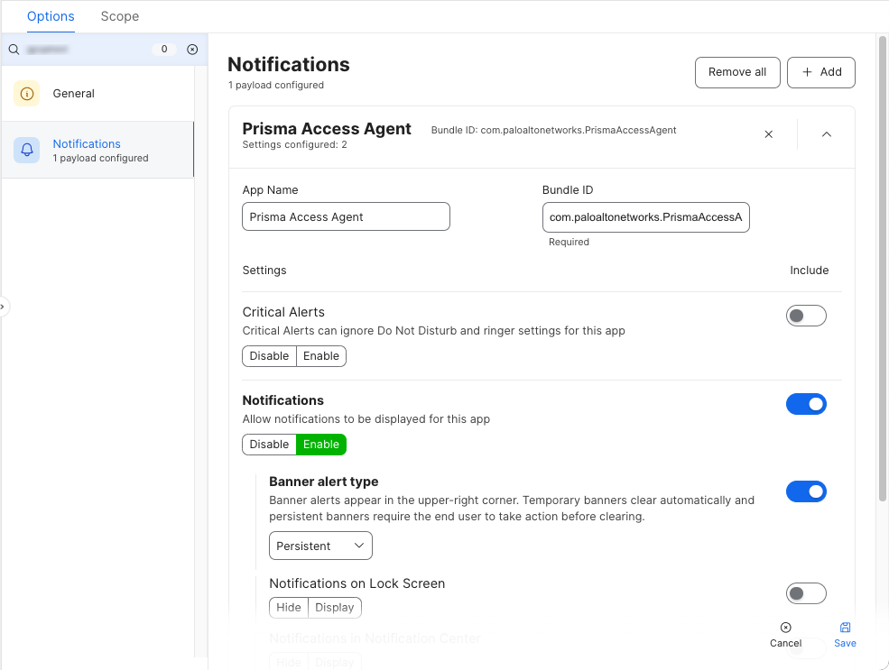Switch to the Scope tab
The width and height of the screenshot is (889, 670).
(120, 16)
